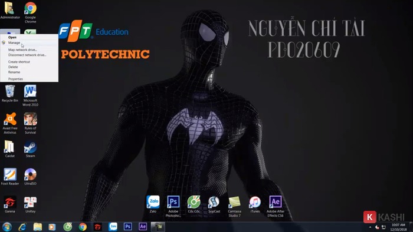Viewport: 413px width, 232px height.
Task: Open Cốc Cốc browser from the taskbar
Action: pos(67,227)
